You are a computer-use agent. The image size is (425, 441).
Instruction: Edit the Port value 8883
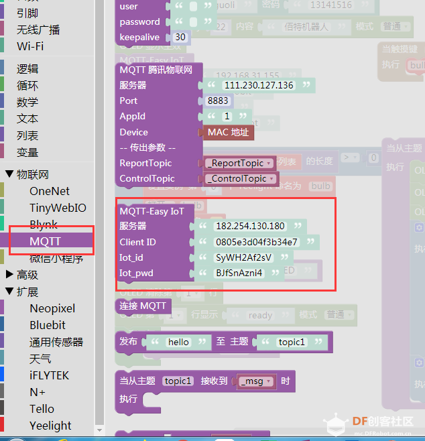[x=218, y=101]
